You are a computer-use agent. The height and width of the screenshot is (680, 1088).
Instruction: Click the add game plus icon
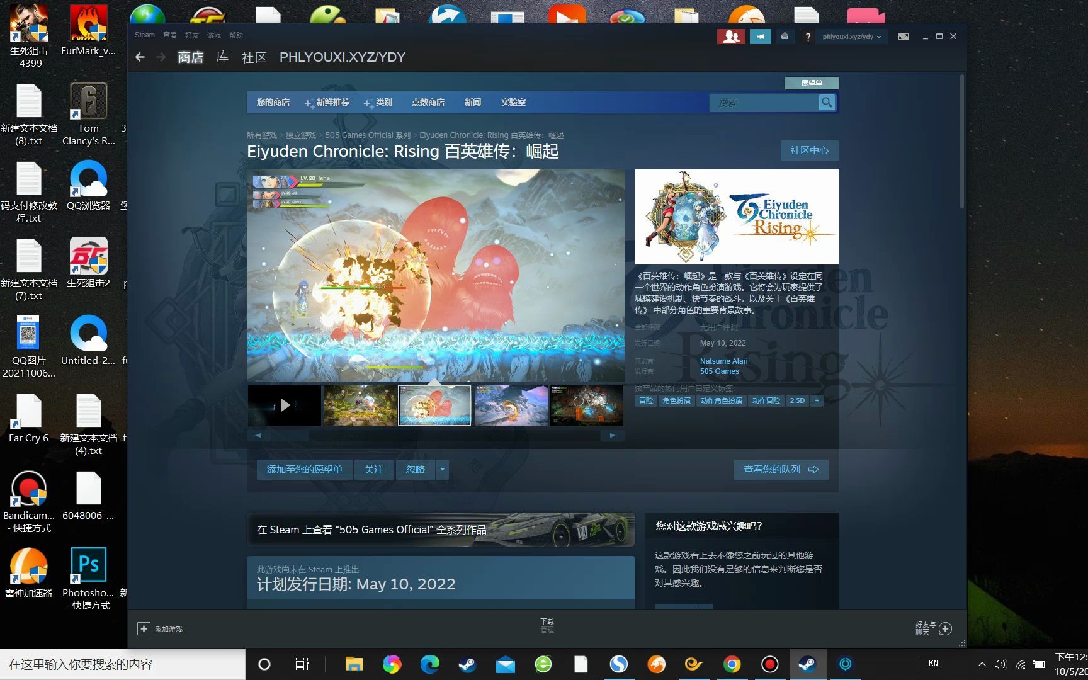pos(144,628)
